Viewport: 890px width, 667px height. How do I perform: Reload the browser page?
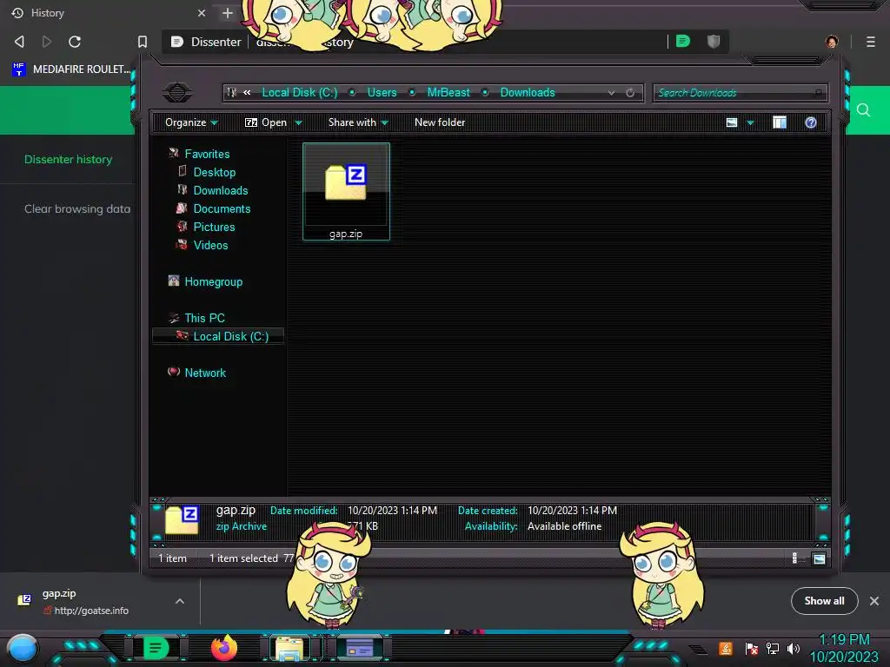pyautogui.click(x=75, y=42)
